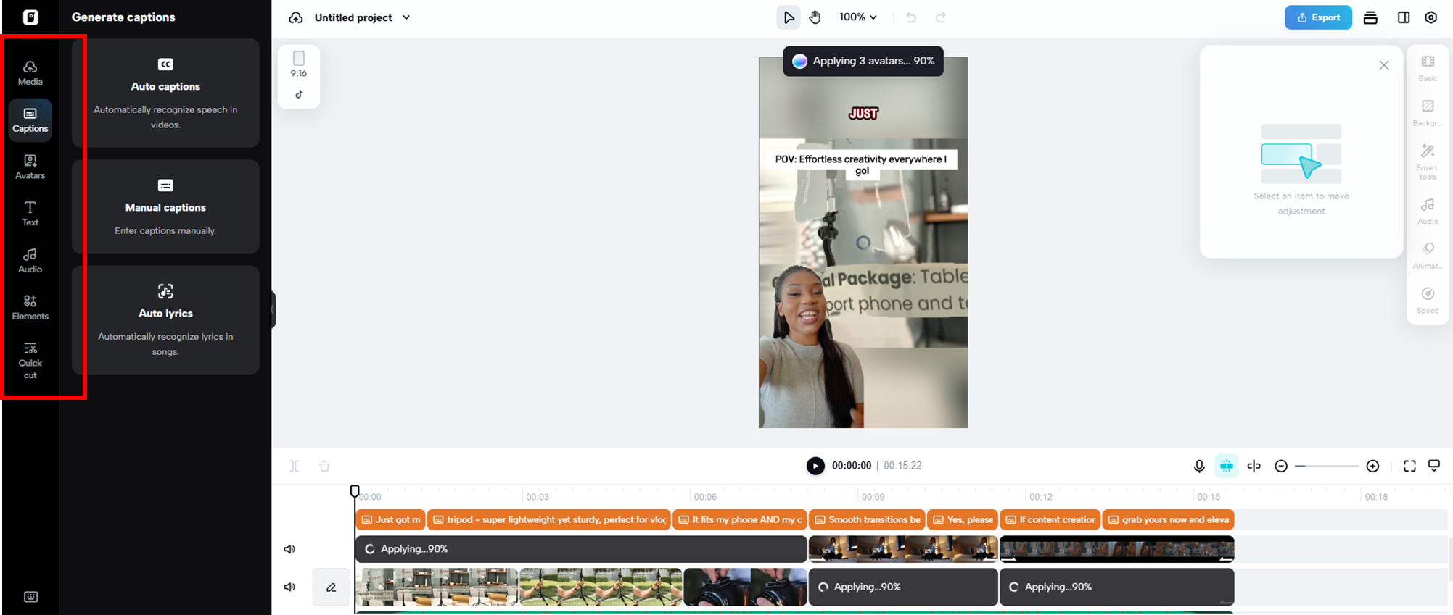Click the POV caption text in preview
The height and width of the screenshot is (615, 1453).
tap(861, 164)
